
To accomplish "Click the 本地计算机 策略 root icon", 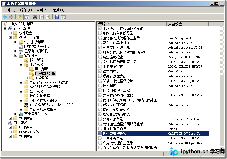I will coord(5,24).
